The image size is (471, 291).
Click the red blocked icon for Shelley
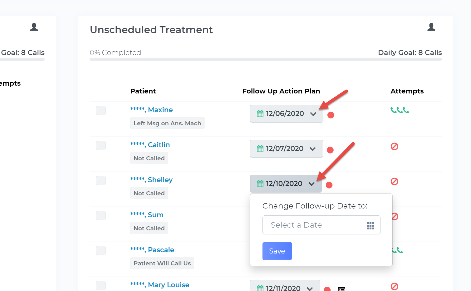[x=394, y=181]
